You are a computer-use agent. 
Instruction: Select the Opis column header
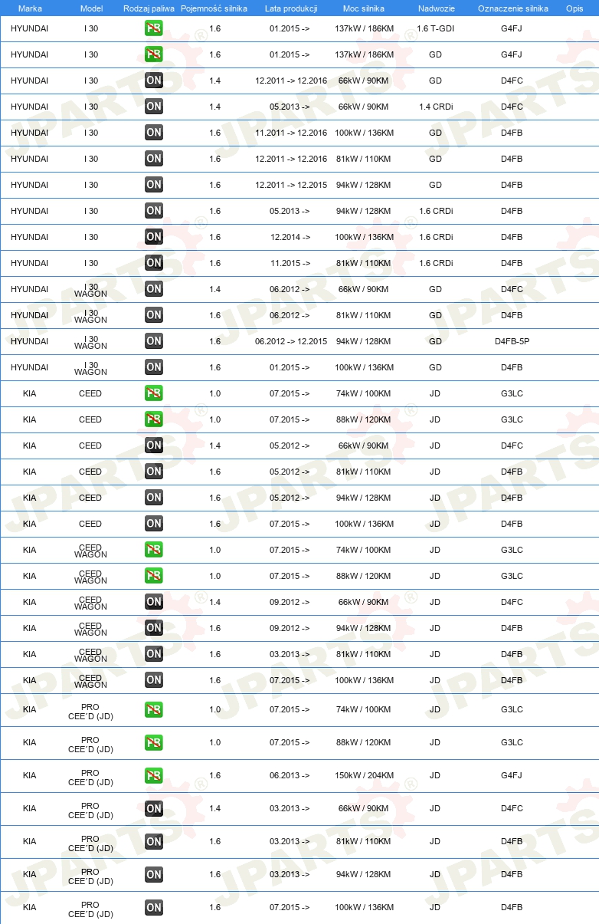coord(574,8)
